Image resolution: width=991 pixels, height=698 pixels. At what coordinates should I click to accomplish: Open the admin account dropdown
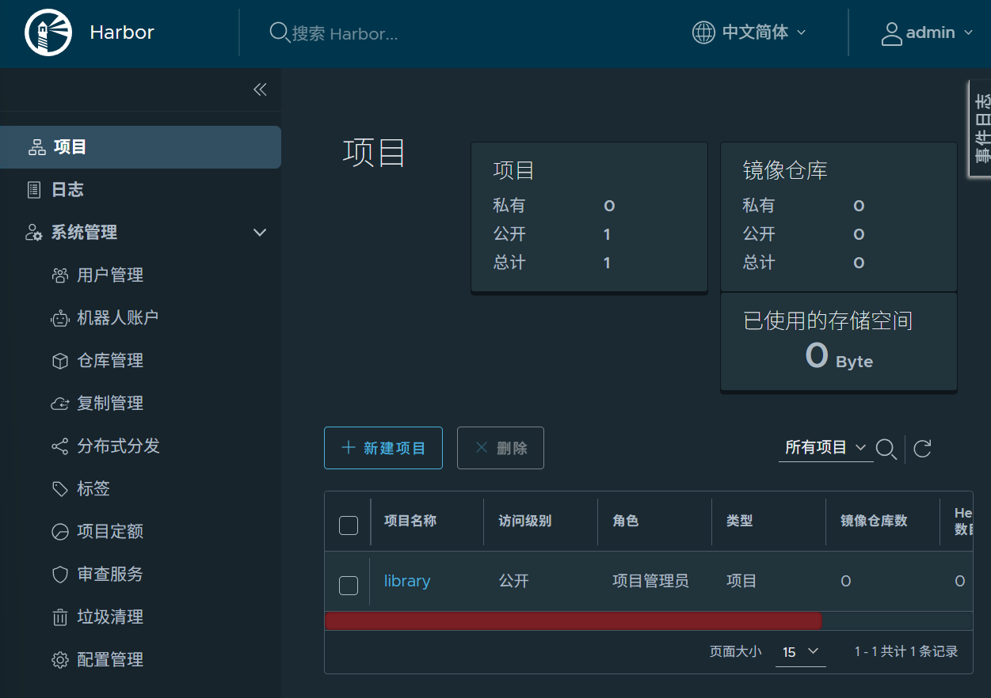pyautogui.click(x=928, y=33)
